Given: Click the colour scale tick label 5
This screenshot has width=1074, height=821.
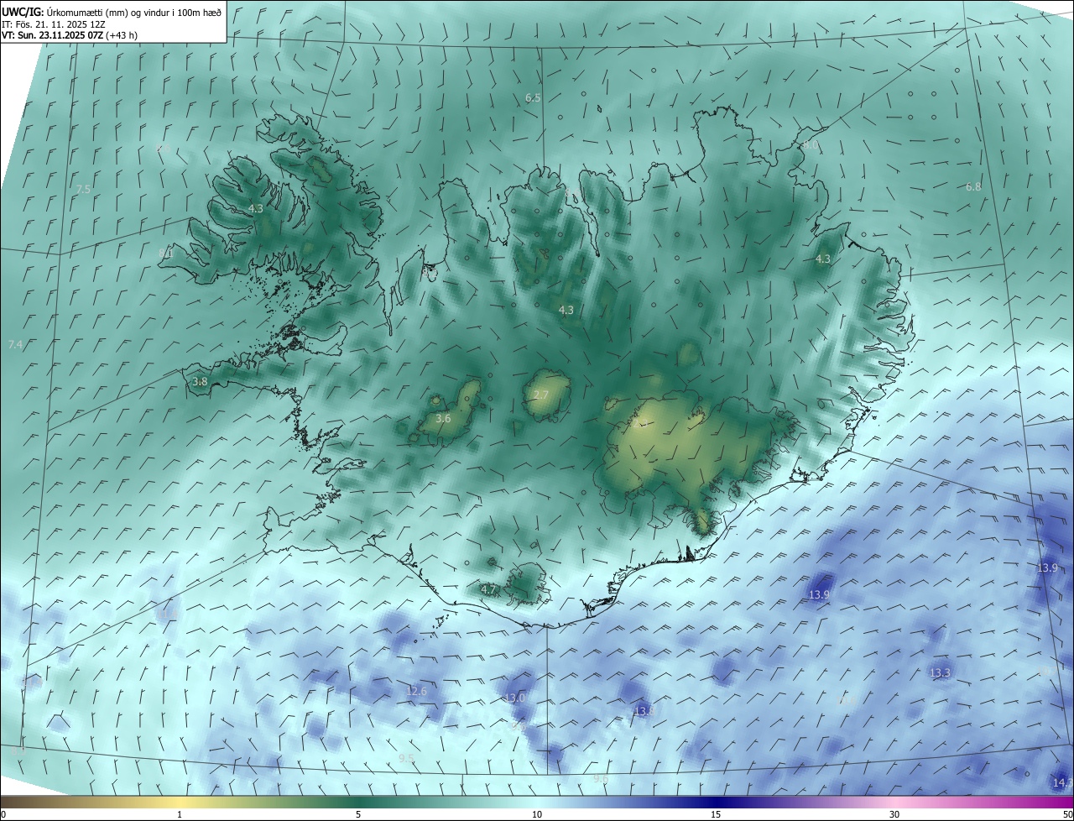Looking at the screenshot, I should [358, 814].
